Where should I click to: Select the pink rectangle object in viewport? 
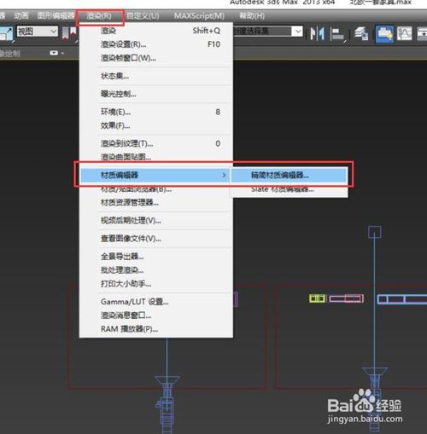(x=346, y=298)
